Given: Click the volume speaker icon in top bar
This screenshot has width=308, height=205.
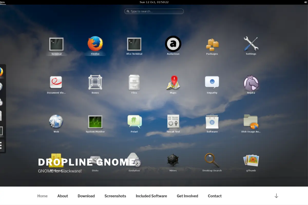Looking at the screenshot, I should pyautogui.click(x=305, y=2).
